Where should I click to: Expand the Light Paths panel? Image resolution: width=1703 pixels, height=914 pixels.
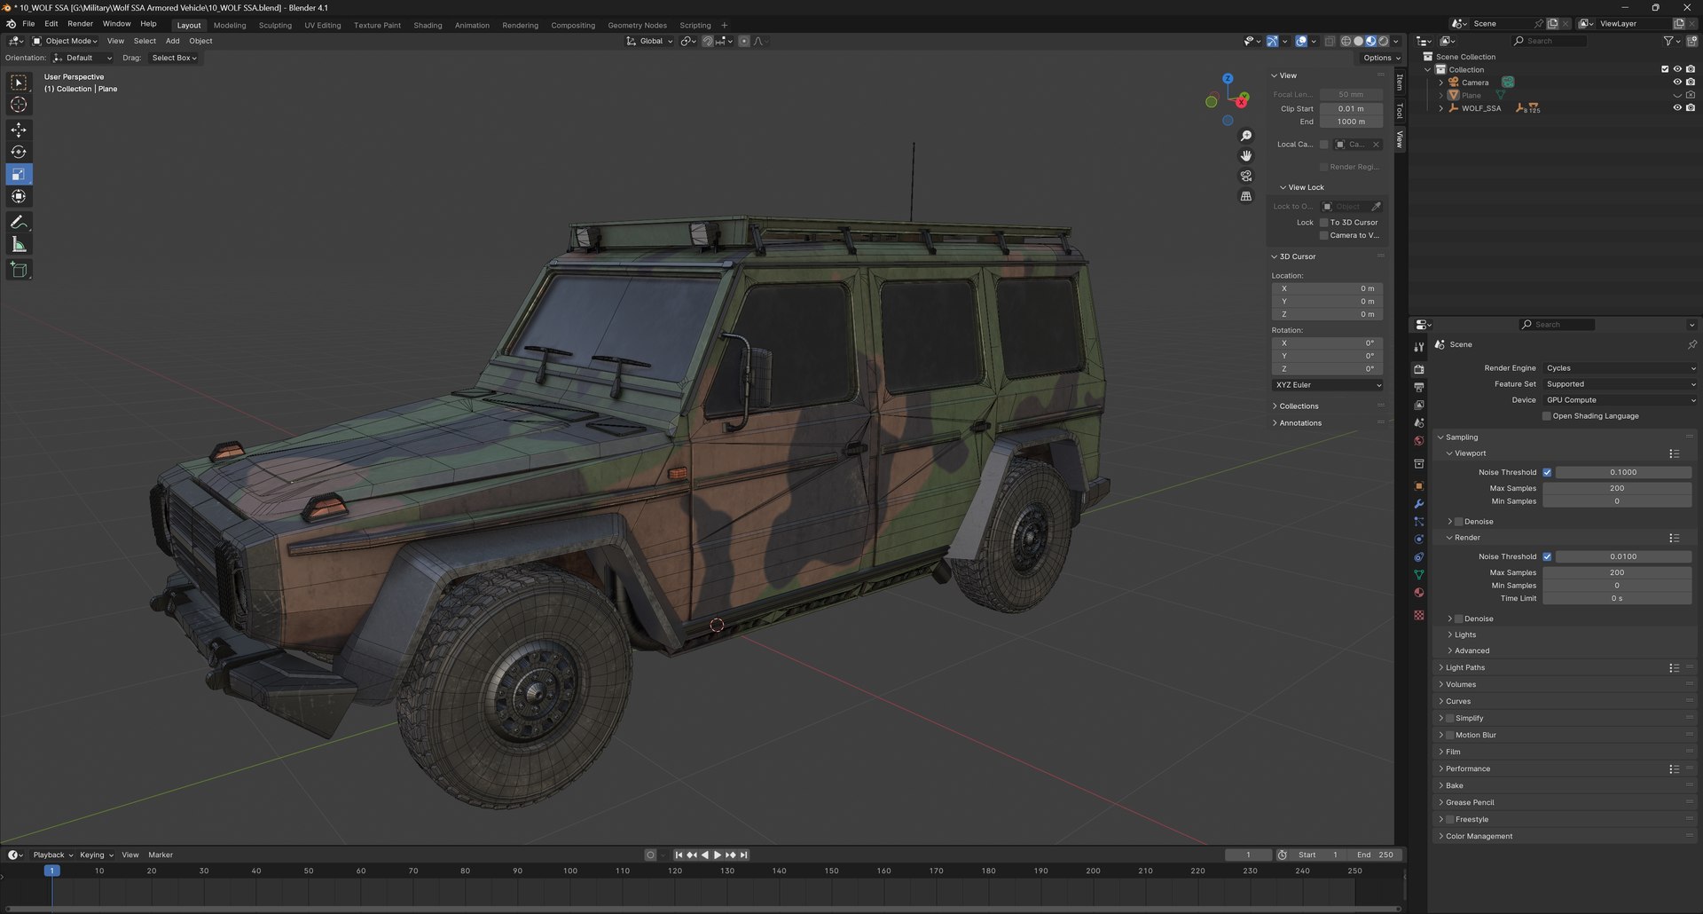coord(1464,668)
